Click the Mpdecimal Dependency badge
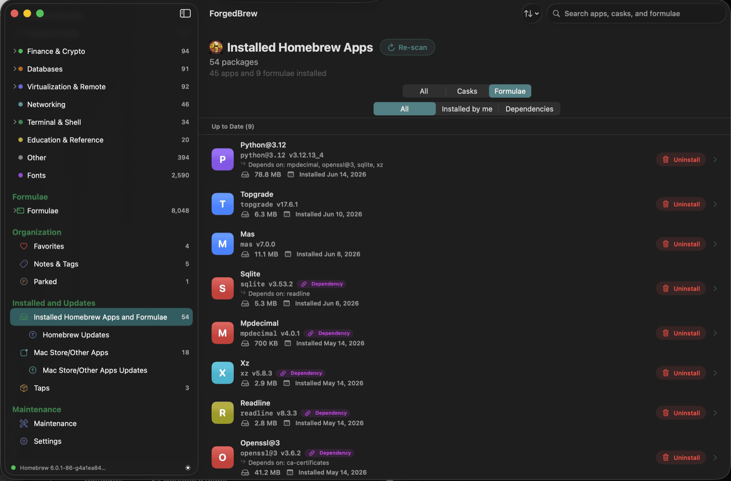 pyautogui.click(x=329, y=333)
